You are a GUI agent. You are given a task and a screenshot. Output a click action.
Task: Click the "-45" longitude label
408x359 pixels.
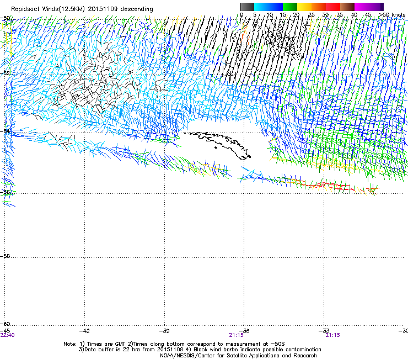coord(5,331)
